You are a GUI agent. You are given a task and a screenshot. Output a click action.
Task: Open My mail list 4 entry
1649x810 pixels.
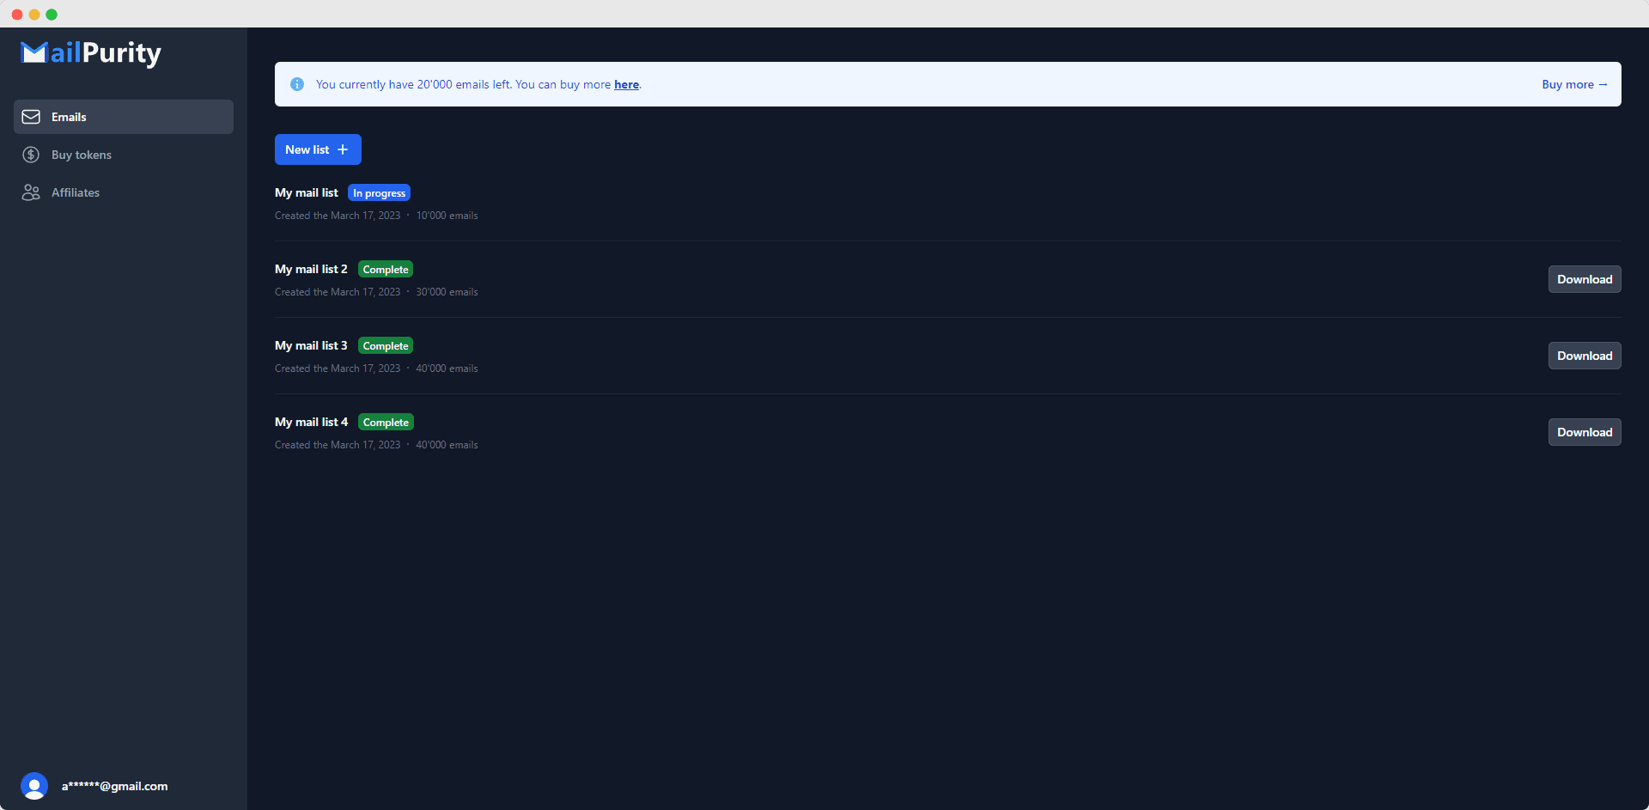tap(311, 422)
